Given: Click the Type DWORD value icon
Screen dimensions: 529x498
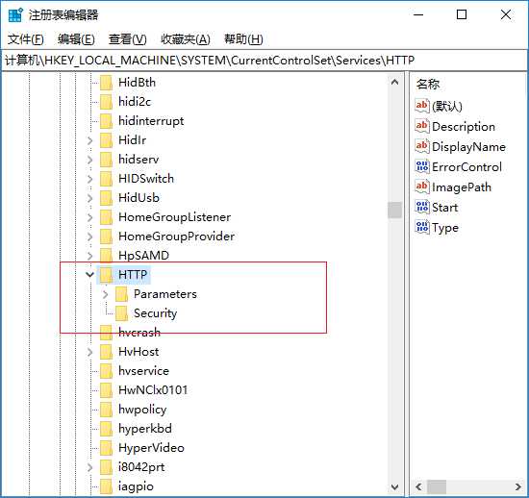Looking at the screenshot, I should click(x=422, y=227).
